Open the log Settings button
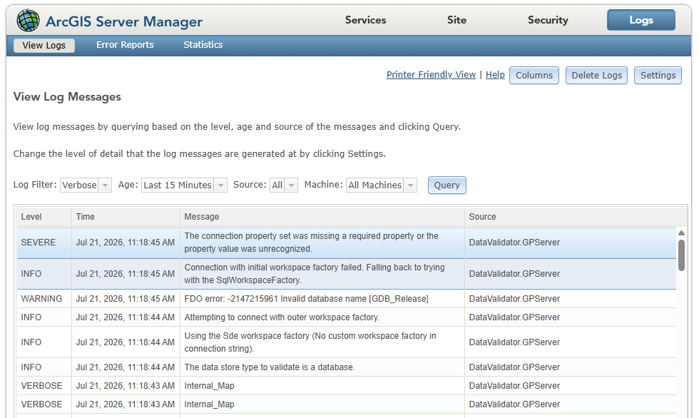 (x=658, y=76)
